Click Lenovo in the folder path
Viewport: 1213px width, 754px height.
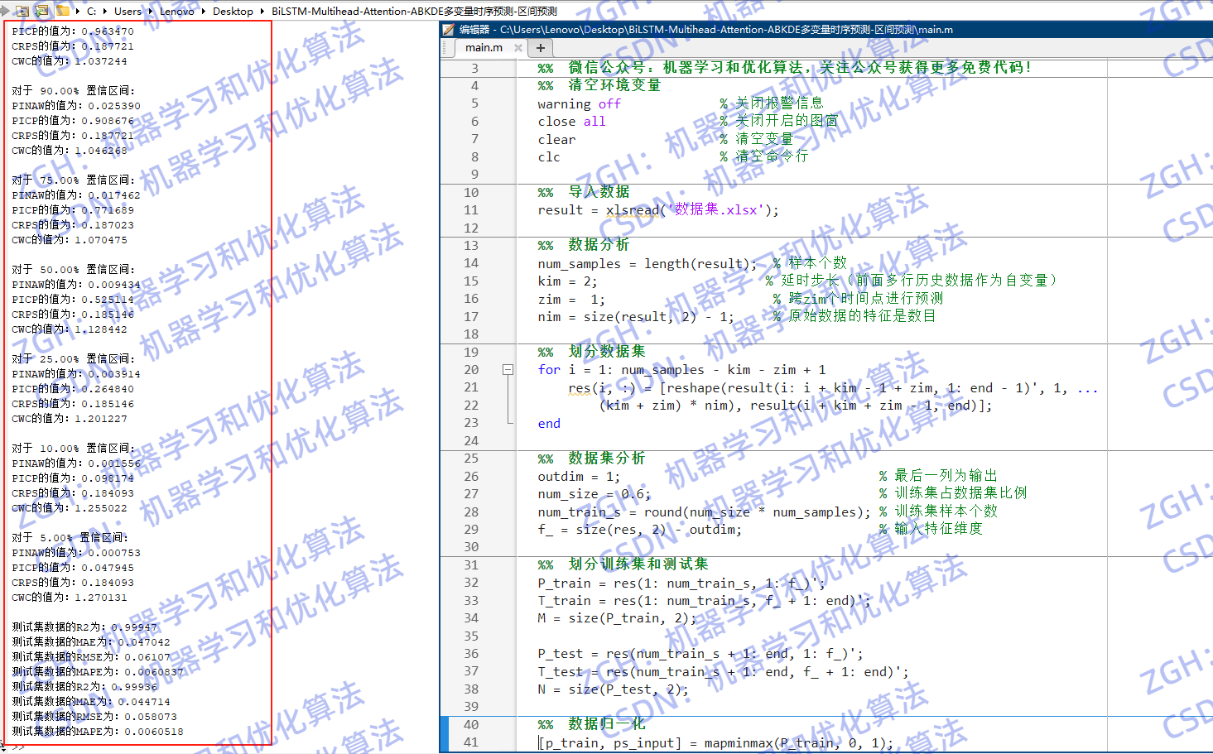coord(177,12)
